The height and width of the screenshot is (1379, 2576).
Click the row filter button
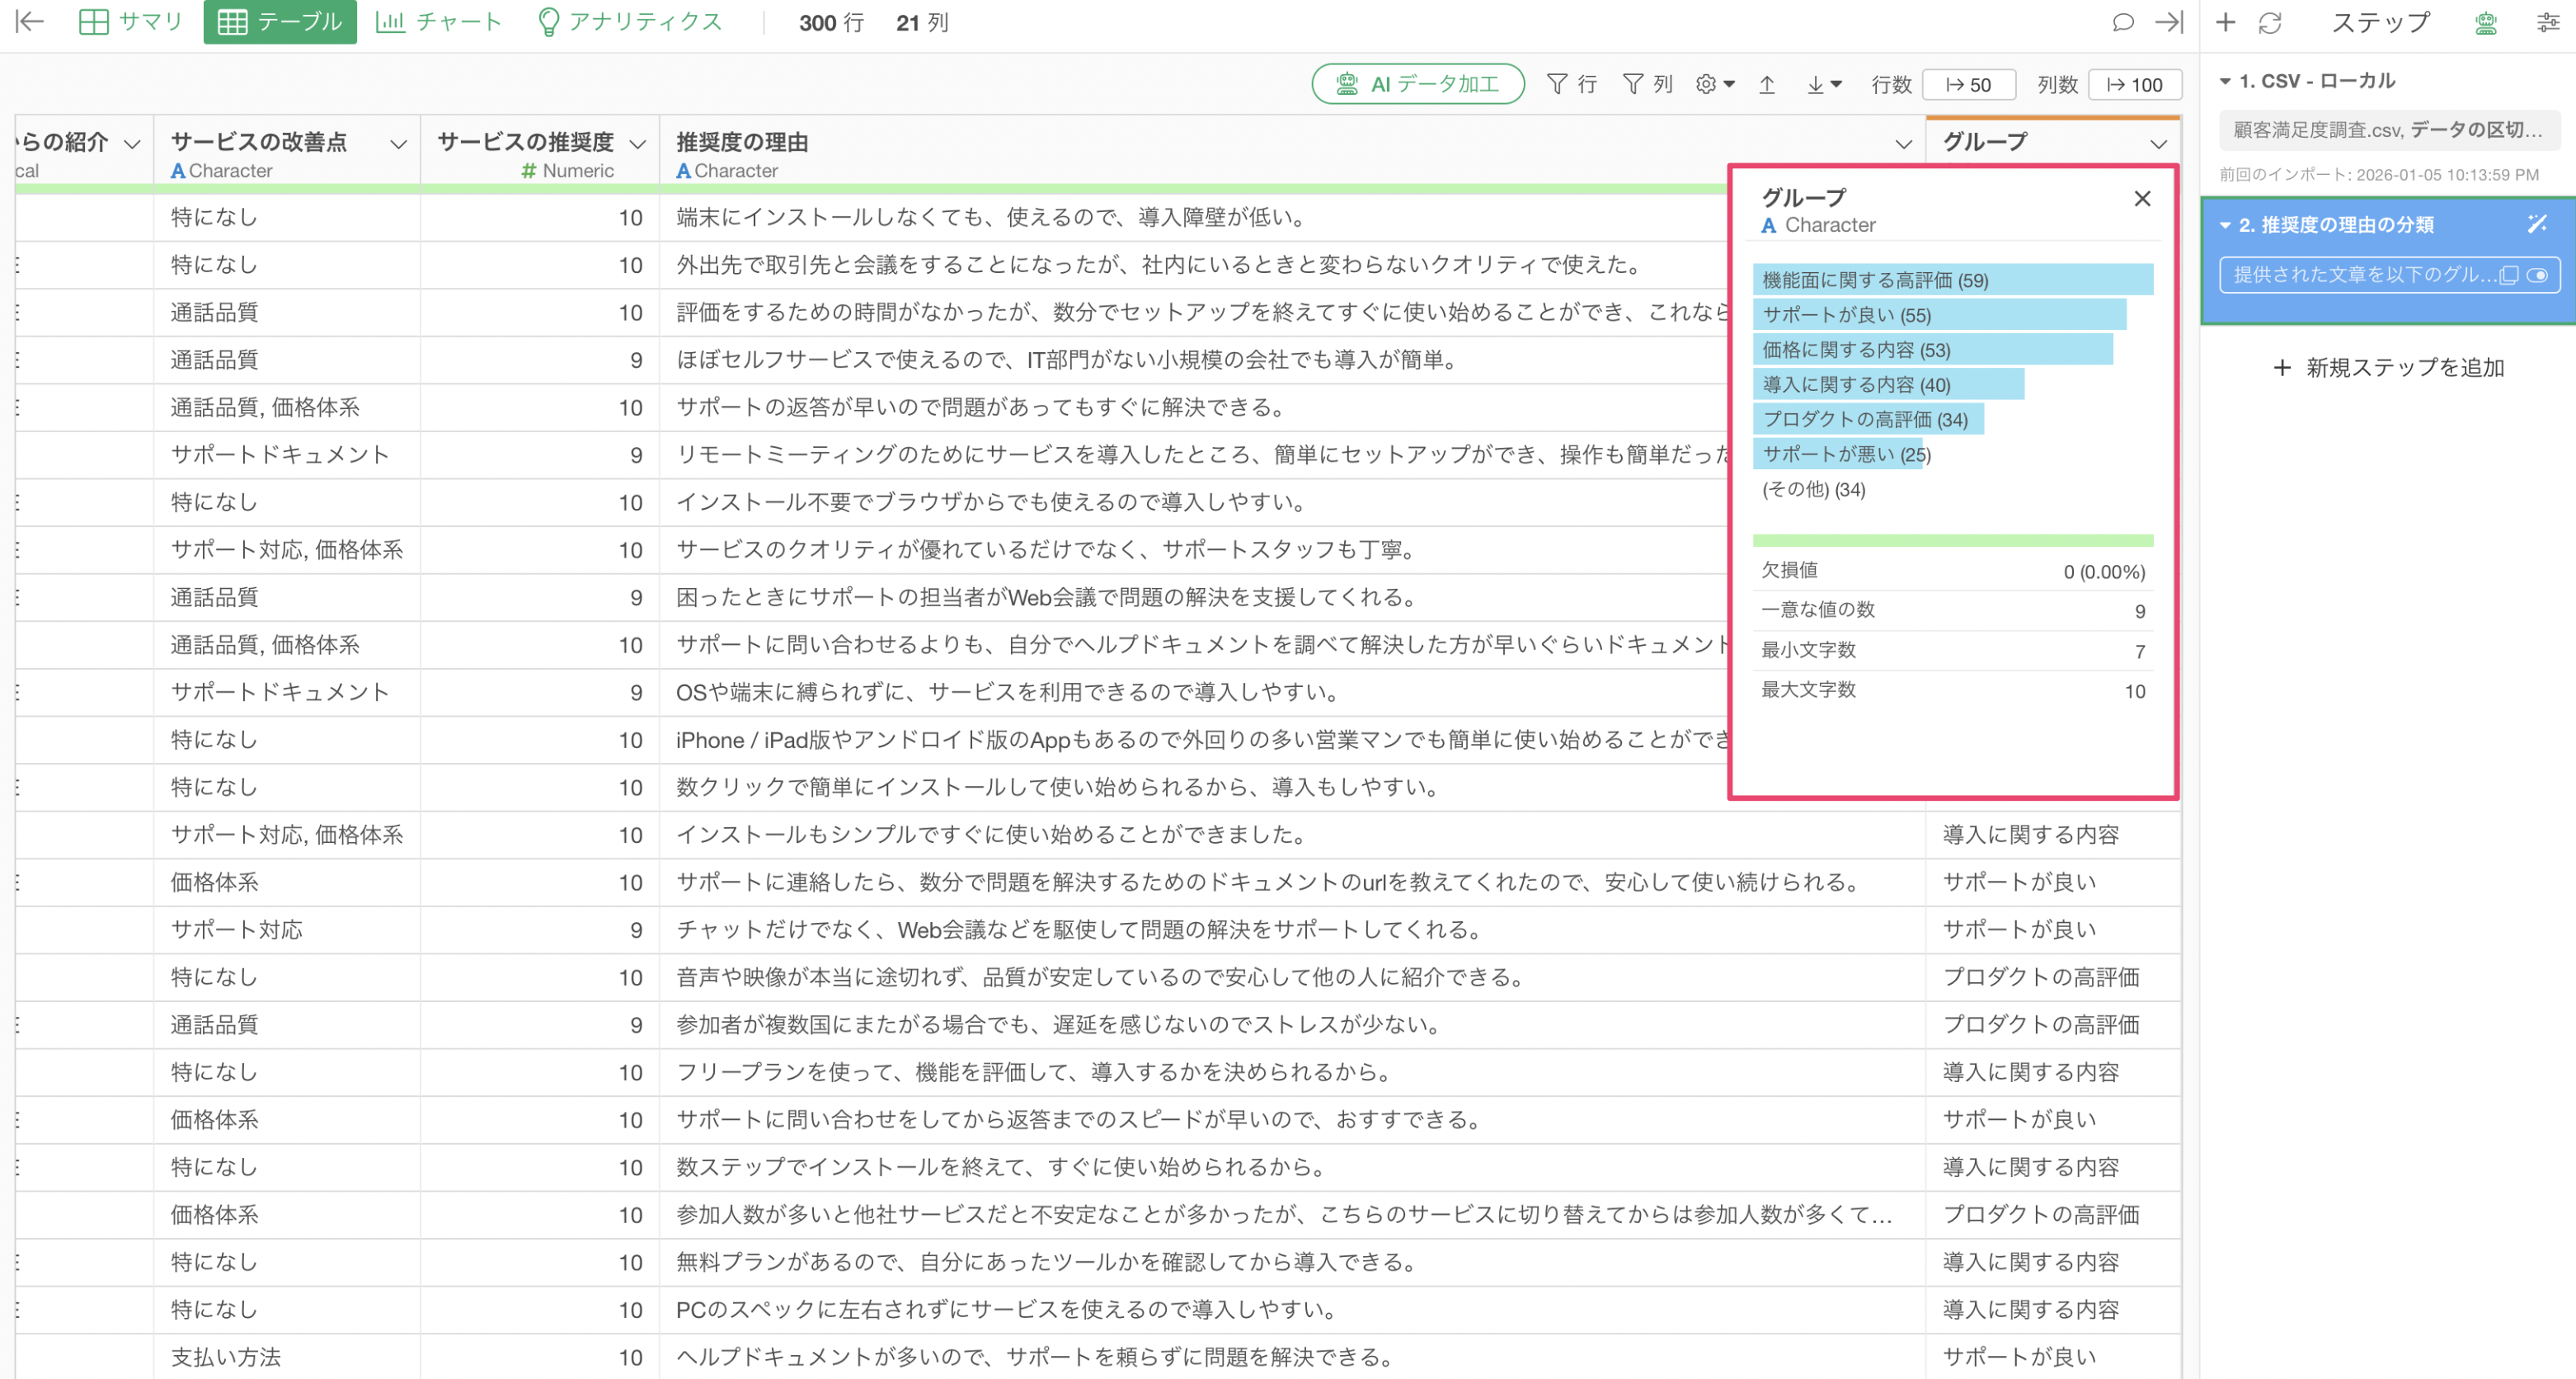click(x=1571, y=85)
